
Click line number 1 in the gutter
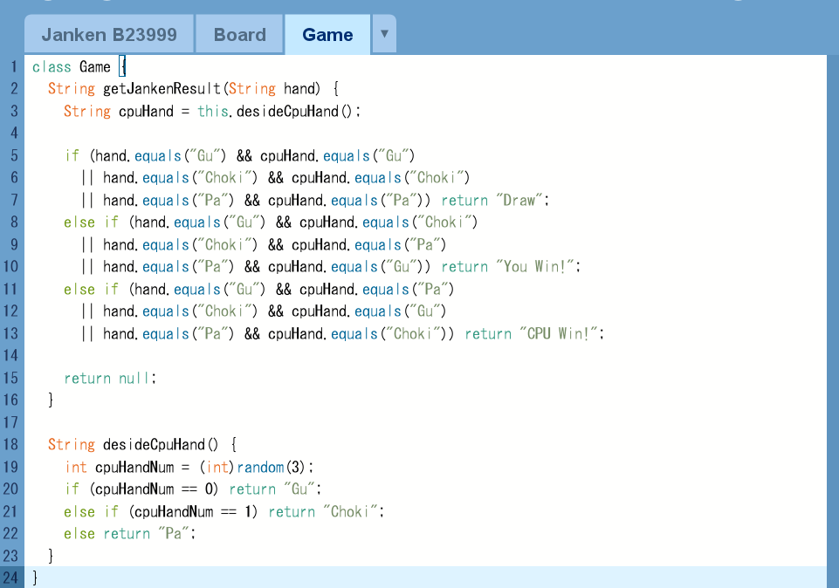coord(13,67)
